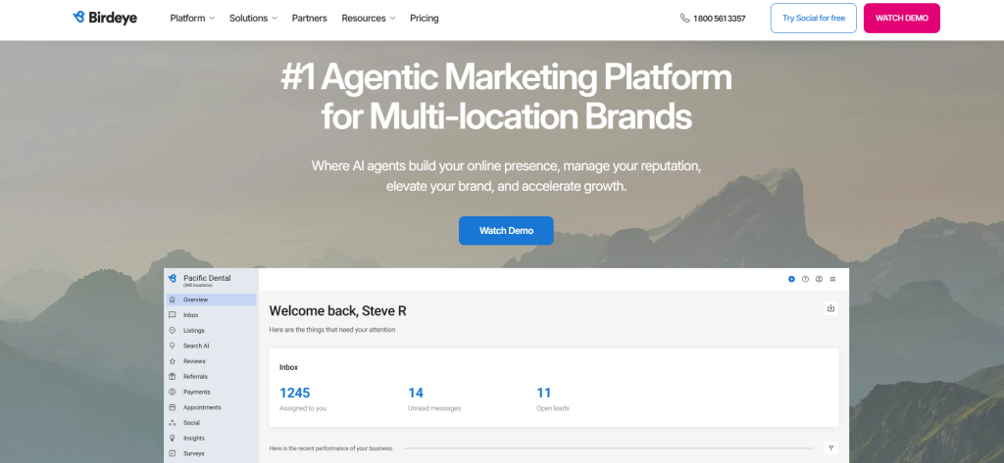
Task: Click the hamburger menu icon in dashboard
Action: pyautogui.click(x=832, y=279)
